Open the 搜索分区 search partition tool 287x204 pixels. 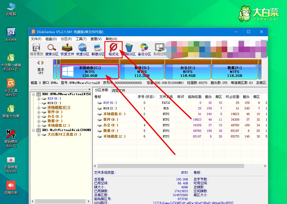52,50
